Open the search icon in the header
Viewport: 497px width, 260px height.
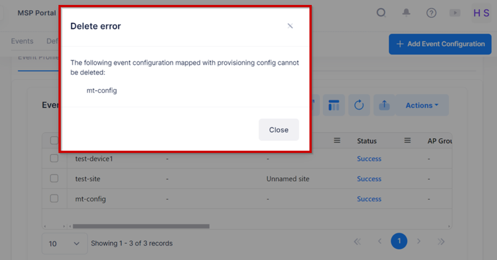pyautogui.click(x=381, y=13)
